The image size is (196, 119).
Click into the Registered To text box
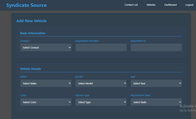156,48
